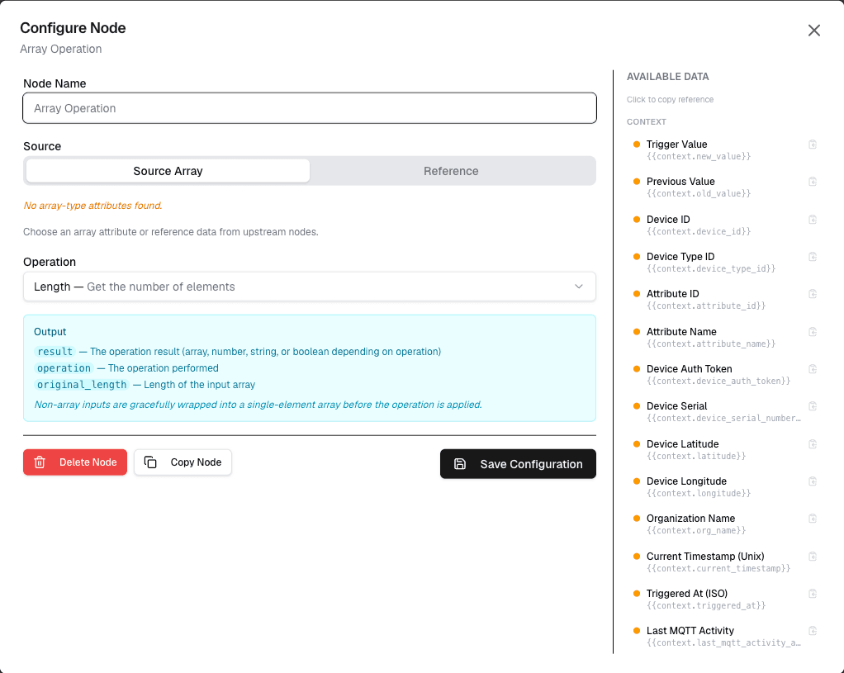Copy the Trigger Value reference icon
The width and height of the screenshot is (844, 673).
click(x=813, y=145)
